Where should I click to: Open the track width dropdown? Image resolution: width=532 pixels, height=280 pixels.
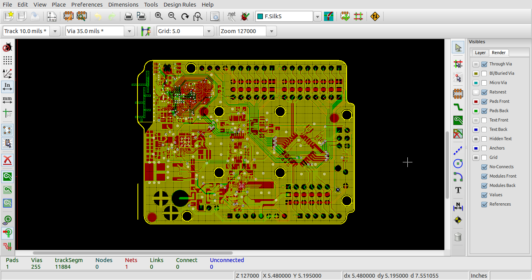[x=55, y=31]
